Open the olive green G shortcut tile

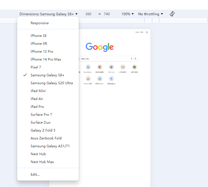tap(134, 69)
